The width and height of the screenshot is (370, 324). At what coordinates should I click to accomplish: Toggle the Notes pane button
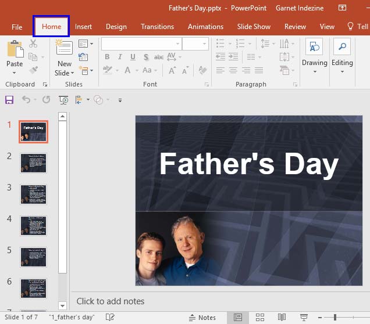pyautogui.click(x=202, y=318)
